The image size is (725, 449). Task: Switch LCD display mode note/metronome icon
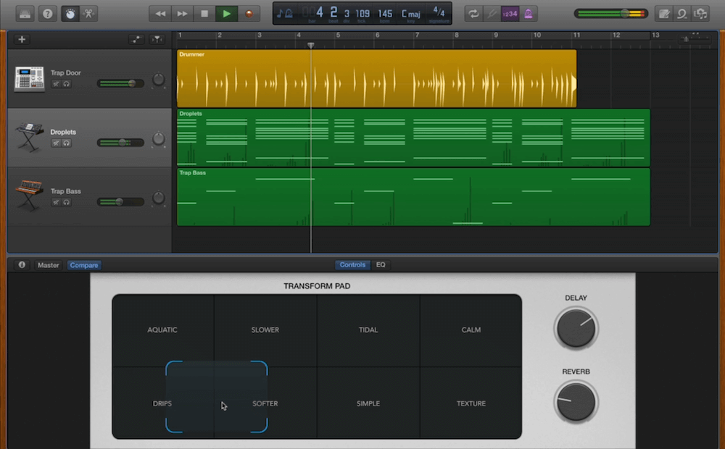pyautogui.click(x=284, y=14)
